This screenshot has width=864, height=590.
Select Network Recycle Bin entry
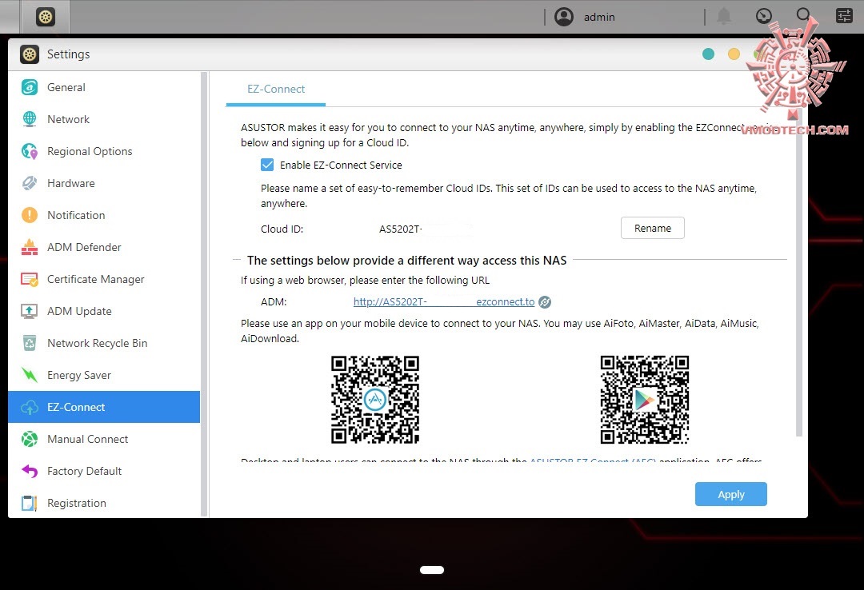pyautogui.click(x=104, y=343)
